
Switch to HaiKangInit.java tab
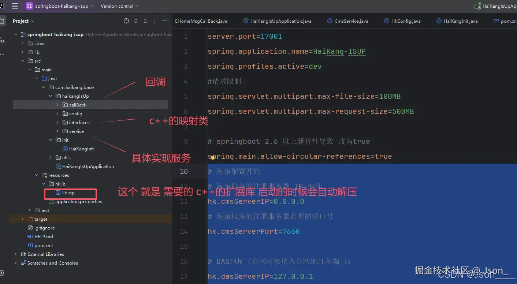click(457, 21)
